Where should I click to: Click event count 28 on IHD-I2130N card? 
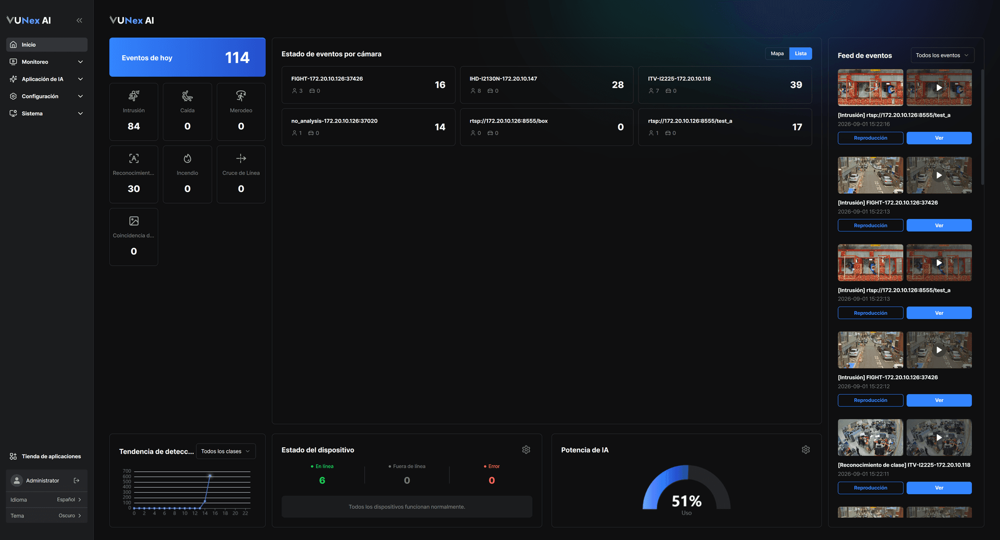pyautogui.click(x=618, y=85)
